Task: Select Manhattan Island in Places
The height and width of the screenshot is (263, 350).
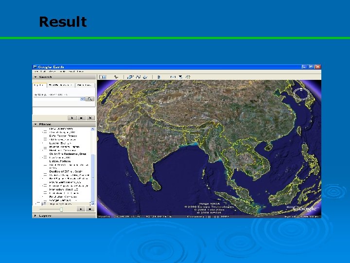Action: (x=64, y=189)
